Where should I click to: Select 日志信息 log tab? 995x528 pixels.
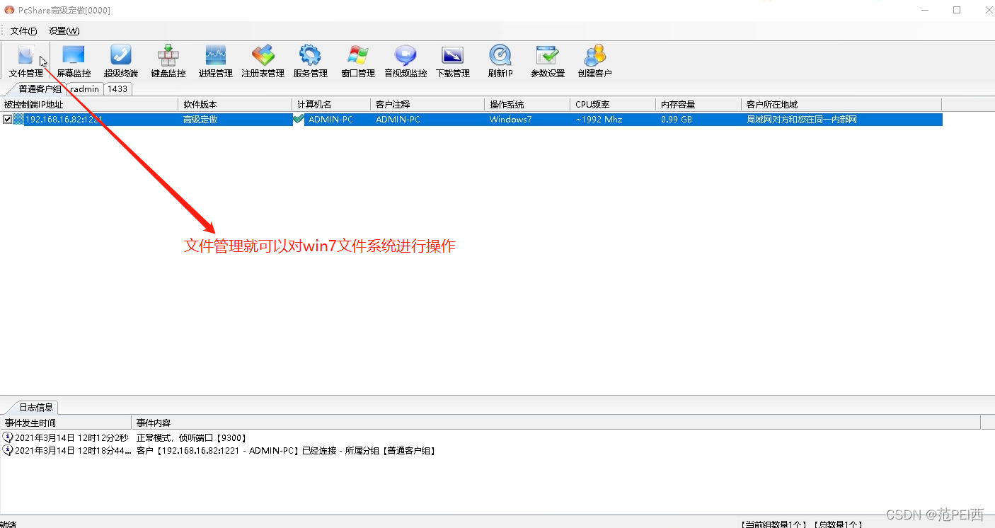(x=35, y=407)
